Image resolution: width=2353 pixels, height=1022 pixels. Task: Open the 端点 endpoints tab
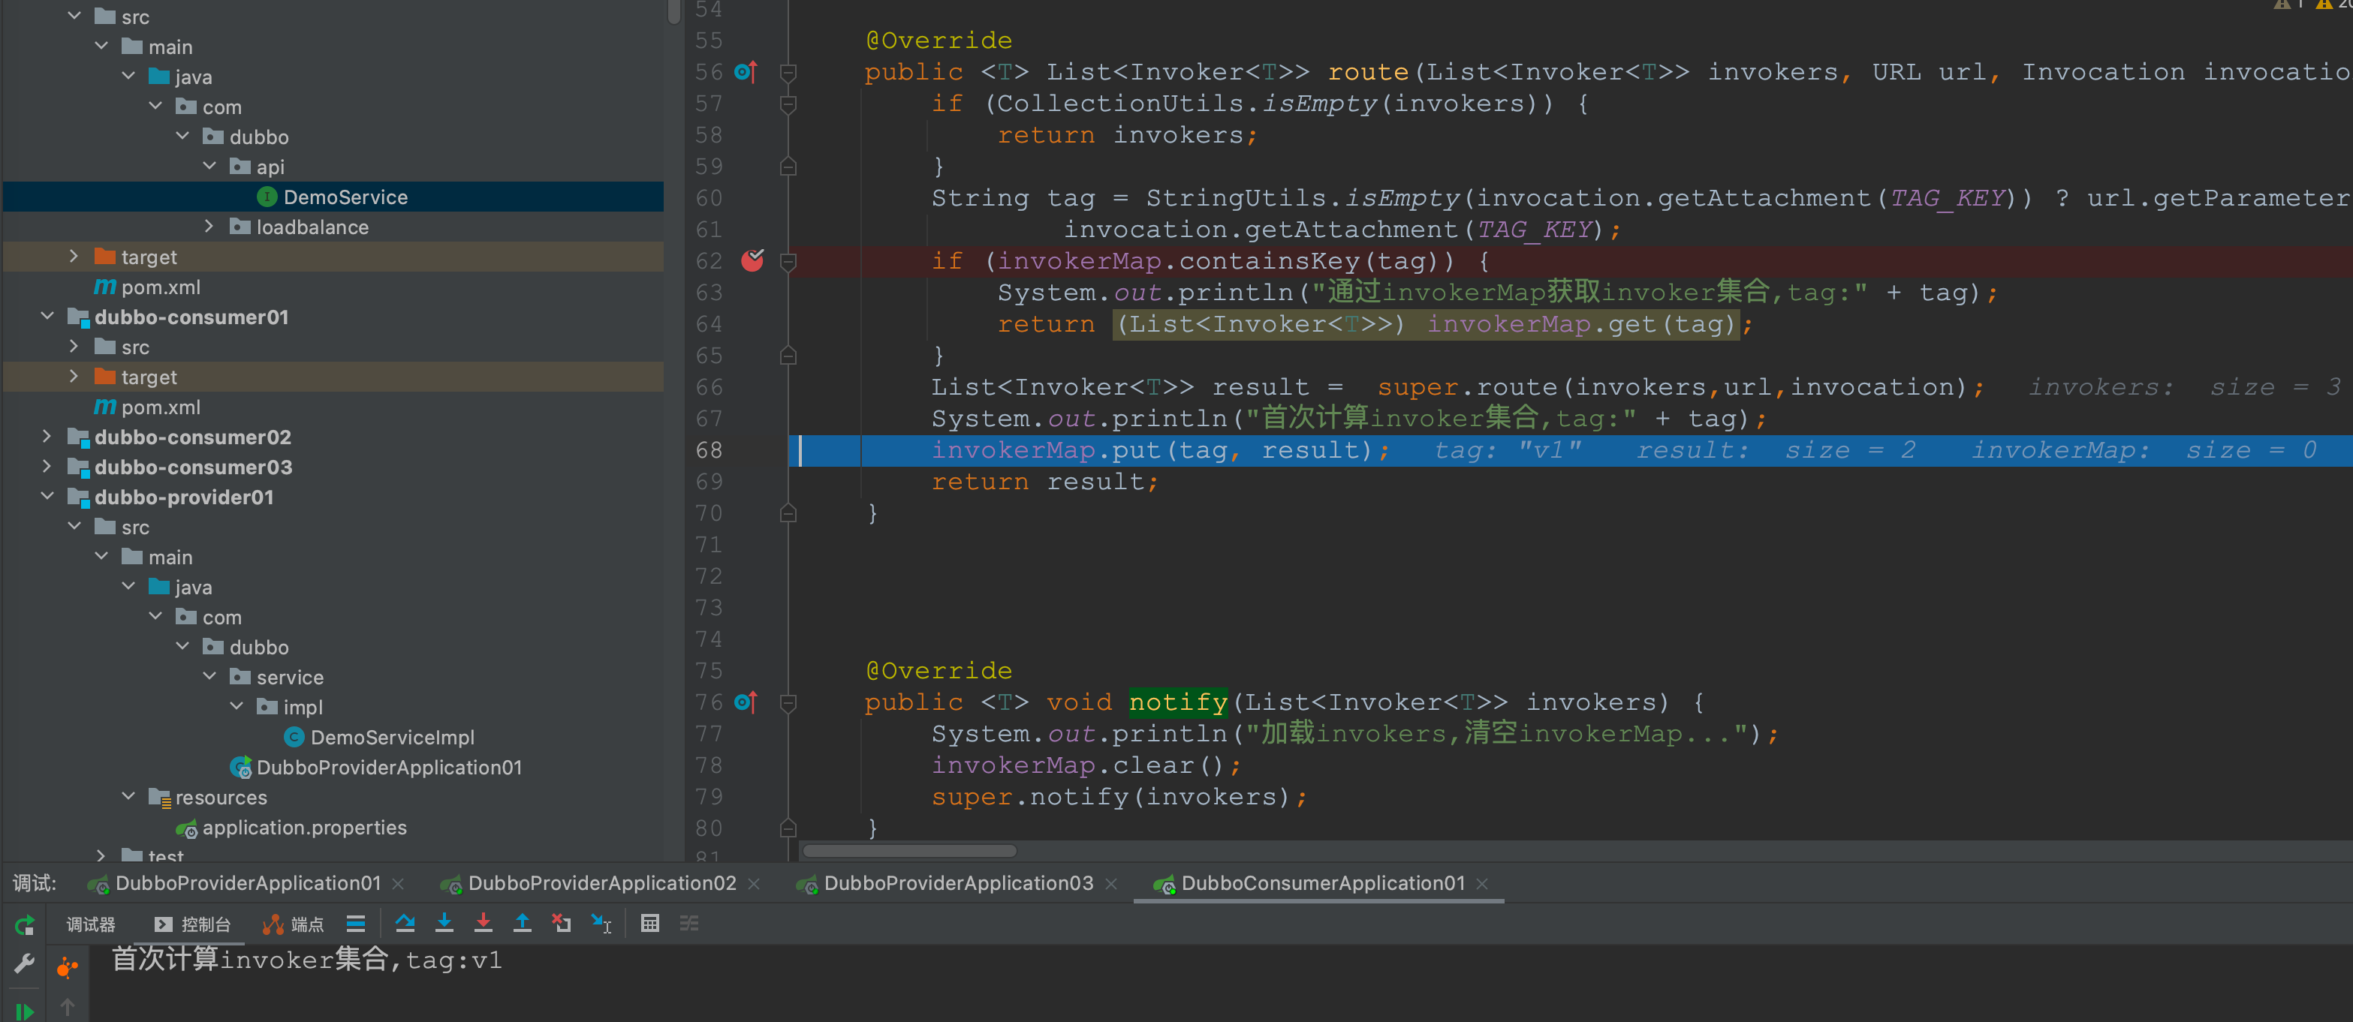[292, 924]
